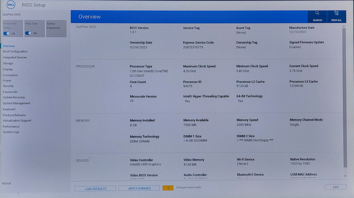Image resolution: width=354 pixels, height=198 pixels.
Task: Click Native Resolution 1920 by 1080
Action: click(300, 163)
